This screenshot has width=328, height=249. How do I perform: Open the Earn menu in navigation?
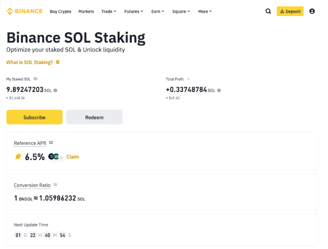pos(158,12)
